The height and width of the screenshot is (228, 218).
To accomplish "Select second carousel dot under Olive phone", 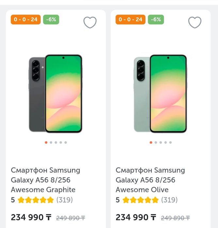I will pos(156,142).
